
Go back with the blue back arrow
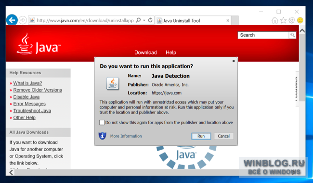(12, 20)
